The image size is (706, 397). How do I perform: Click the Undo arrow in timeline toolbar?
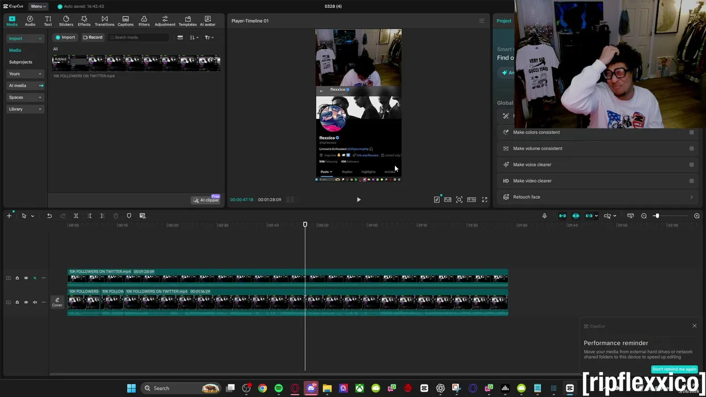[49, 216]
